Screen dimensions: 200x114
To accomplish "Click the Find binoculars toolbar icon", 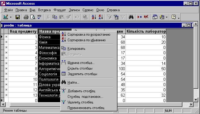I will click(x=131, y=17).
